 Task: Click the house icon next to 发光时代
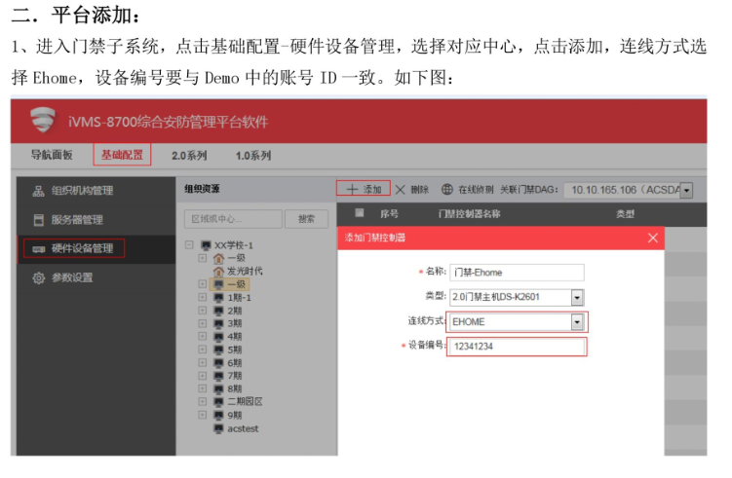(218, 271)
